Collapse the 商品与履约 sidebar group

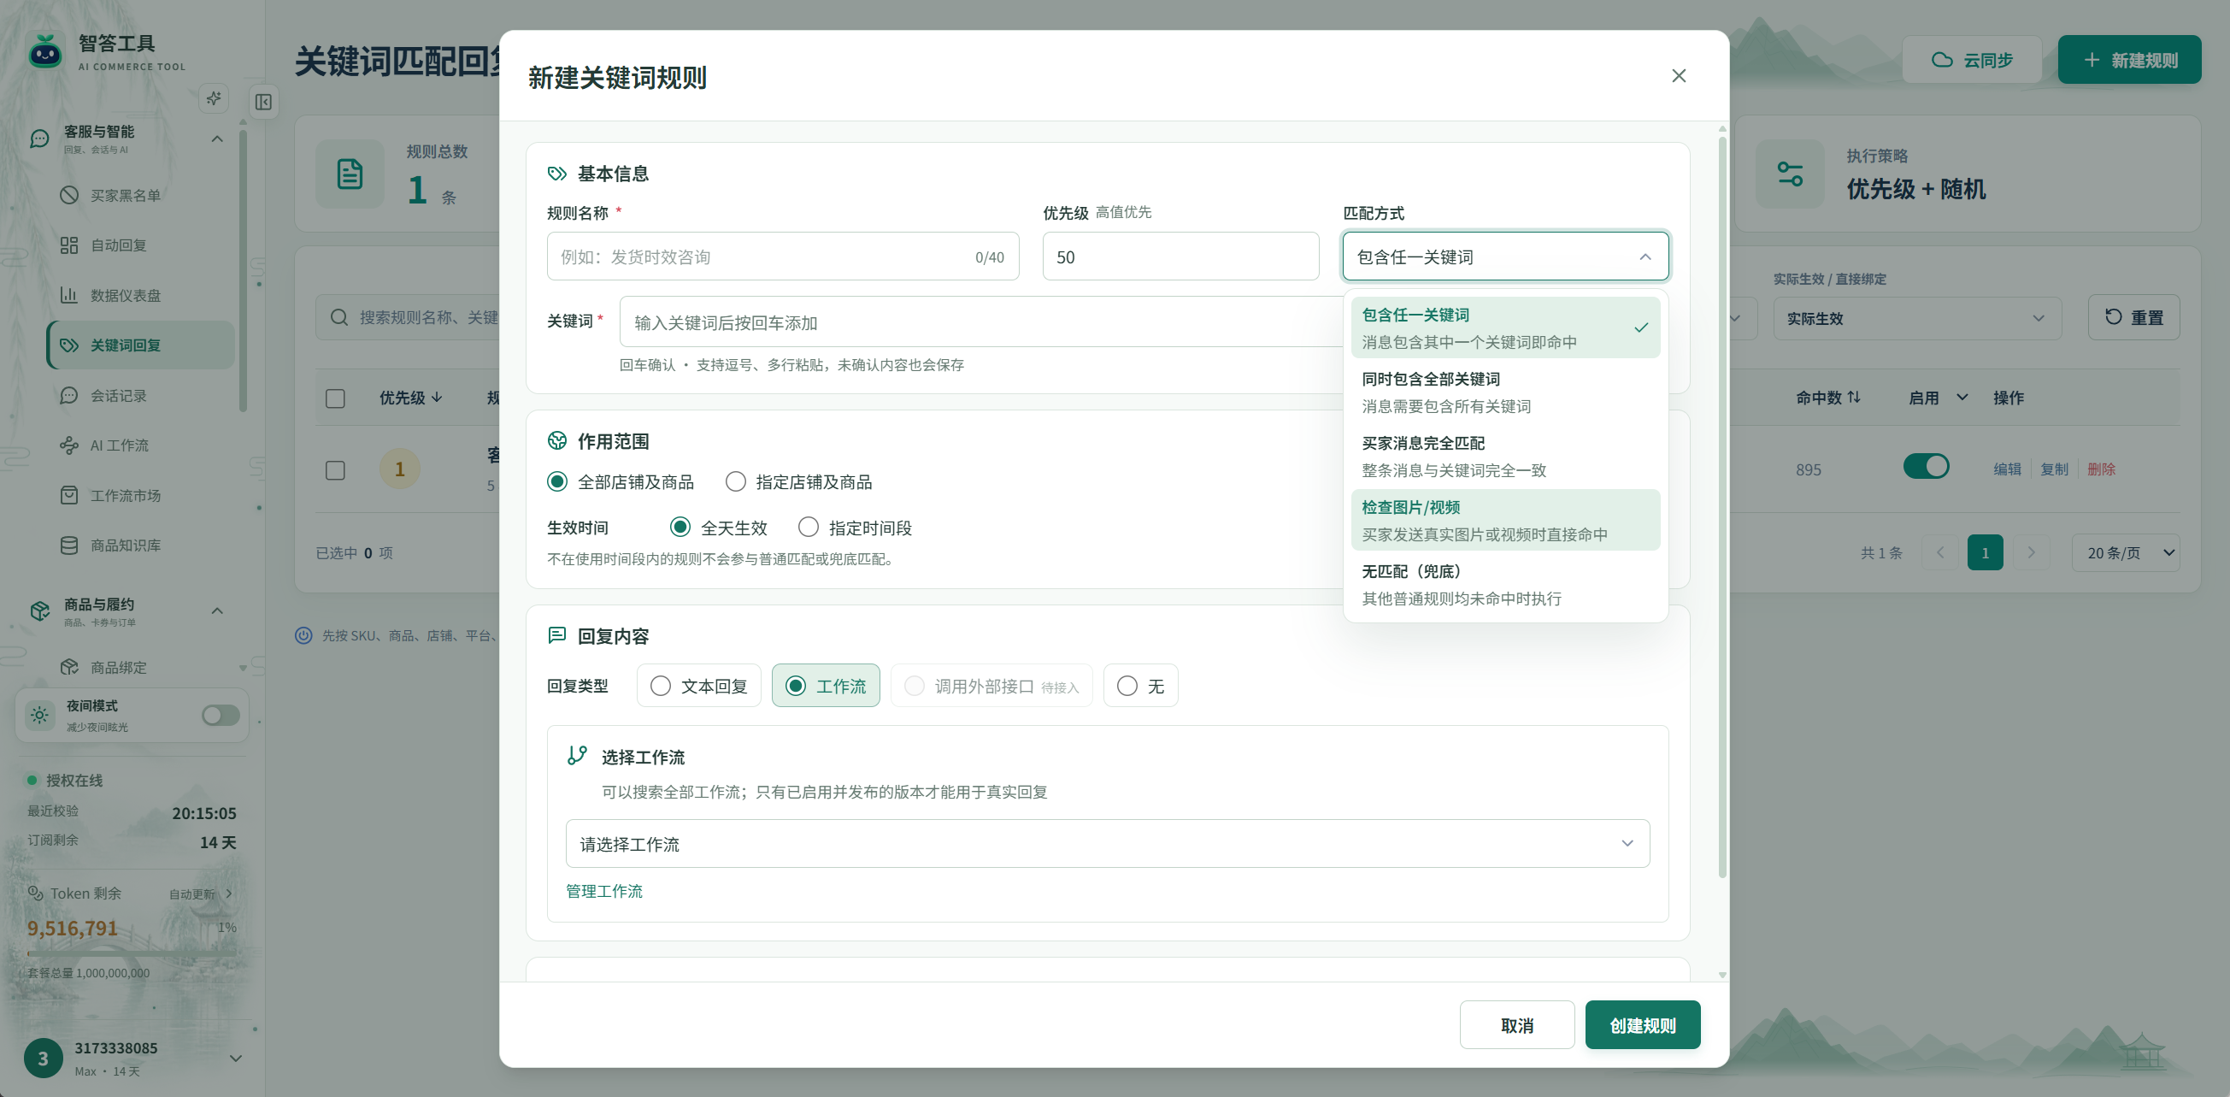tap(217, 611)
